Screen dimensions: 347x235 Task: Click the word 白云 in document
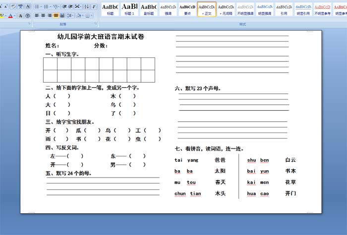click(x=290, y=160)
